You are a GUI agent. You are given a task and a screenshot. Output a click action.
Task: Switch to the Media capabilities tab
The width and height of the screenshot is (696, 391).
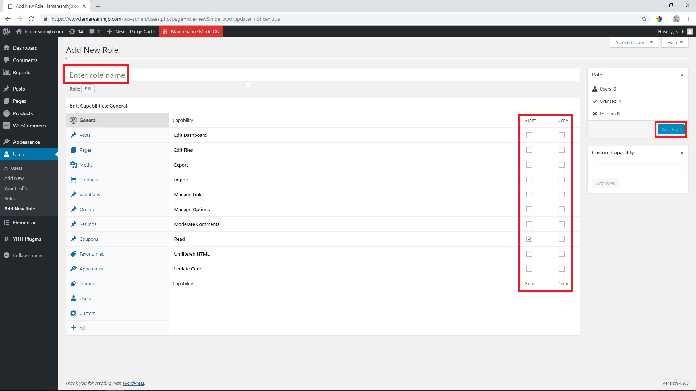117,165
